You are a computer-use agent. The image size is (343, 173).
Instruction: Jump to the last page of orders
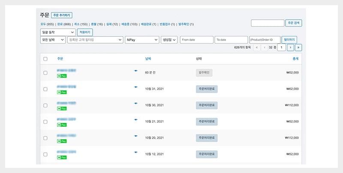298,48
